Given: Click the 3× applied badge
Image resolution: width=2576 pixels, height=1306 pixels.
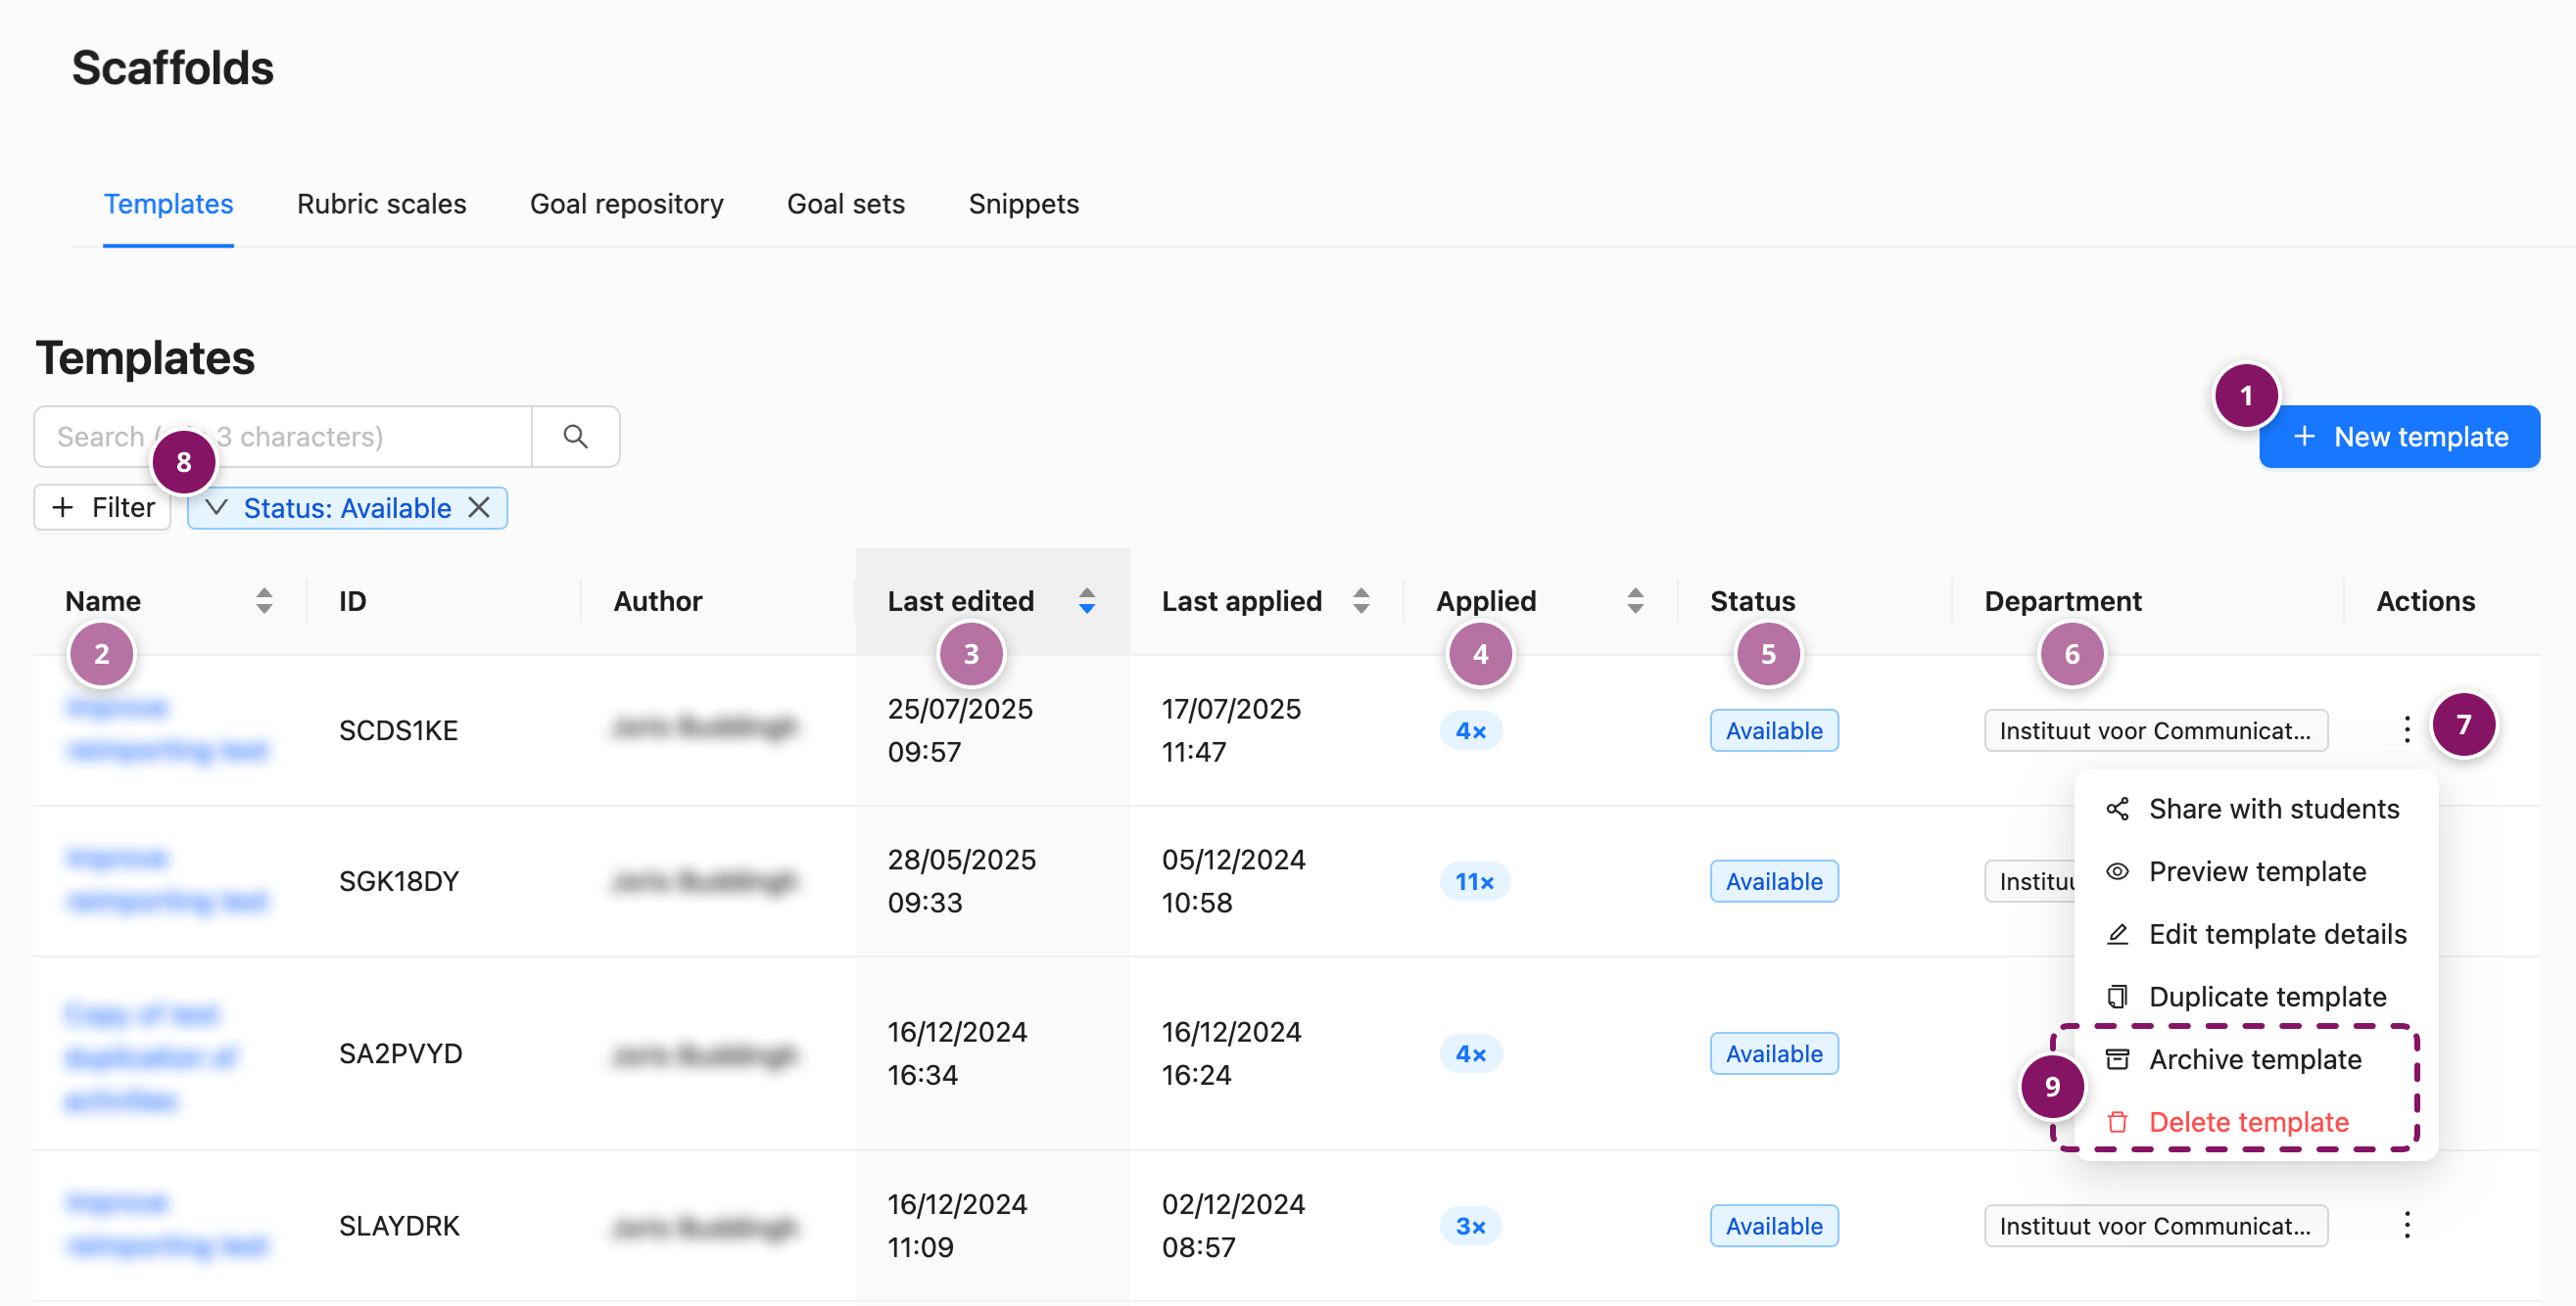Looking at the screenshot, I should click(1471, 1226).
